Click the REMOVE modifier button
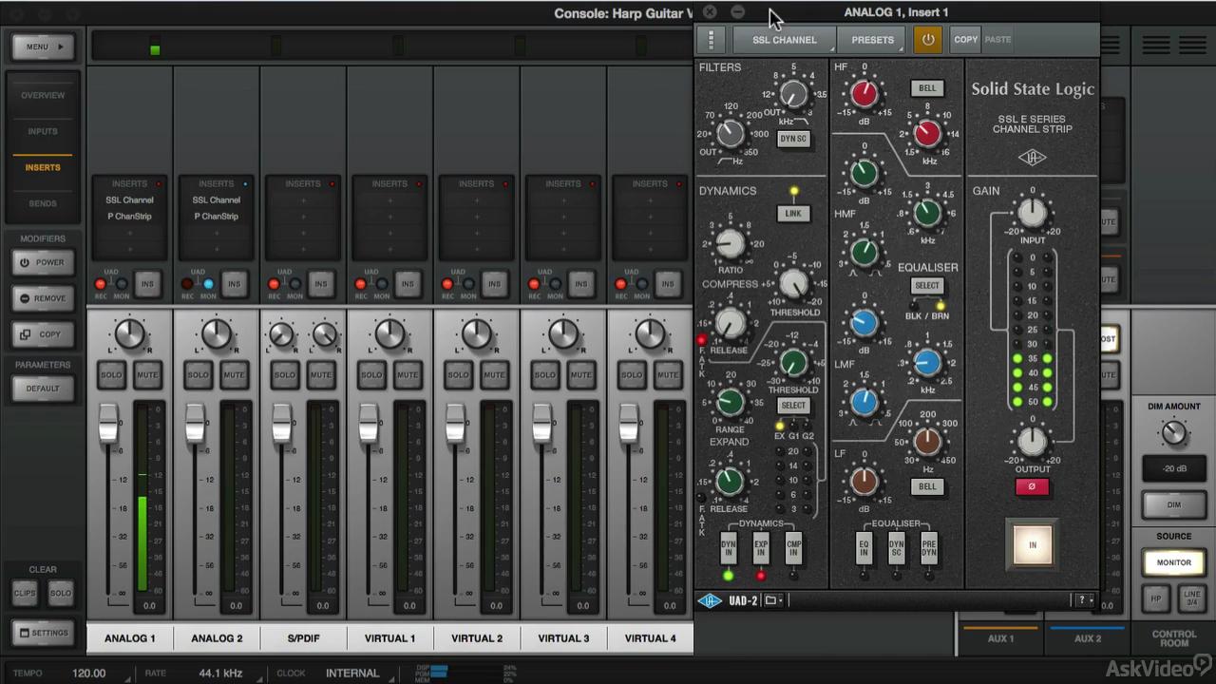The image size is (1216, 684). coord(43,298)
